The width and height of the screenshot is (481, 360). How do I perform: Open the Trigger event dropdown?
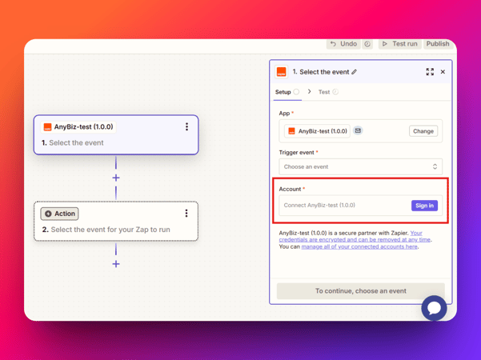pyautogui.click(x=360, y=167)
